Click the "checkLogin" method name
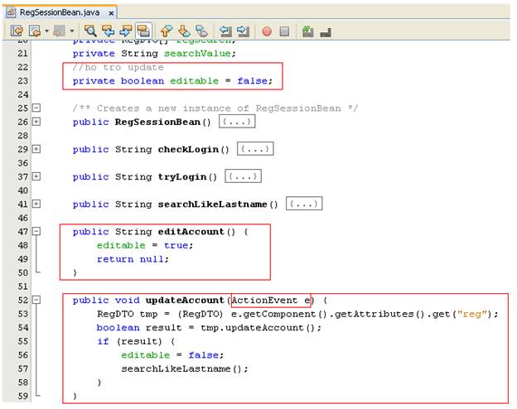Viewport: 517px width, 409px height. [x=188, y=149]
